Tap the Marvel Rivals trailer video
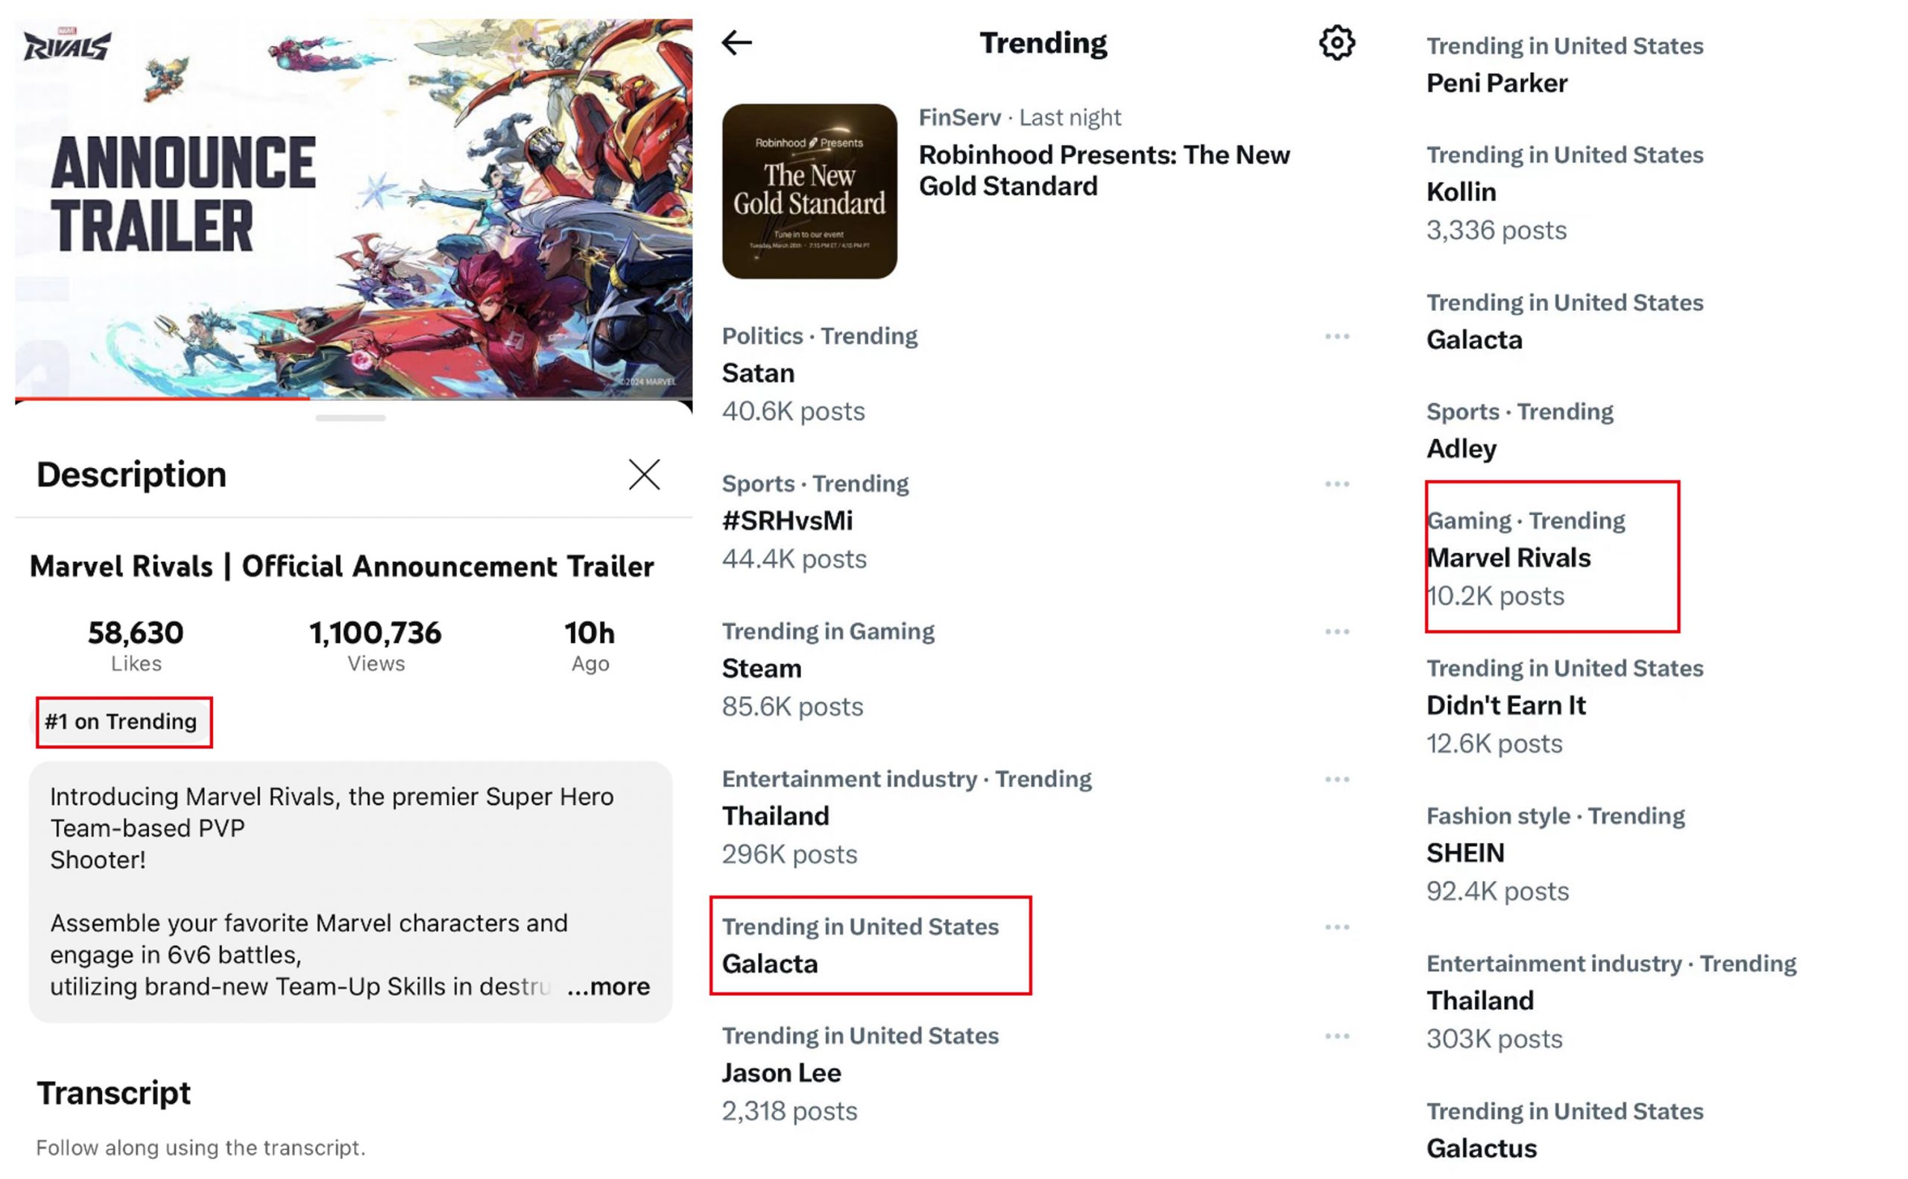Viewport: 1908px width, 1179px height. pyautogui.click(x=353, y=209)
